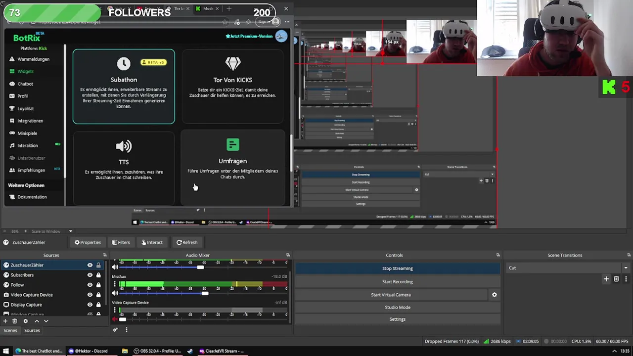Move selected source up
The height and width of the screenshot is (356, 633).
coord(37,321)
